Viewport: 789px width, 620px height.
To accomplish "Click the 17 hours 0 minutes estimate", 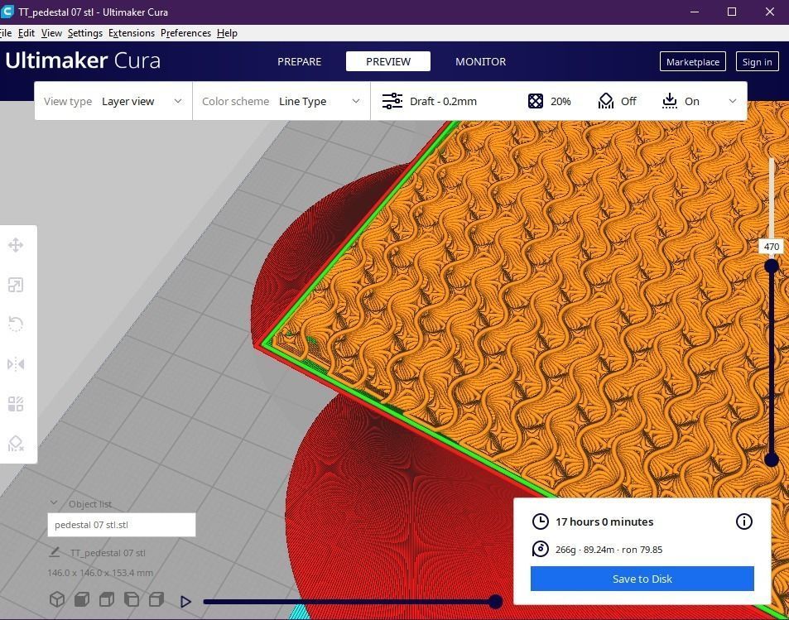I will tap(604, 521).
